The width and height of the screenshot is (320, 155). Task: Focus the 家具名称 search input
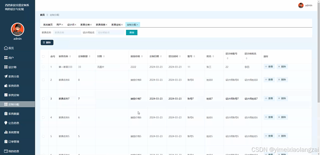[x=67, y=32]
